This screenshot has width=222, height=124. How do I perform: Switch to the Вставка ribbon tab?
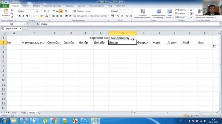pyautogui.click(x=36, y=6)
